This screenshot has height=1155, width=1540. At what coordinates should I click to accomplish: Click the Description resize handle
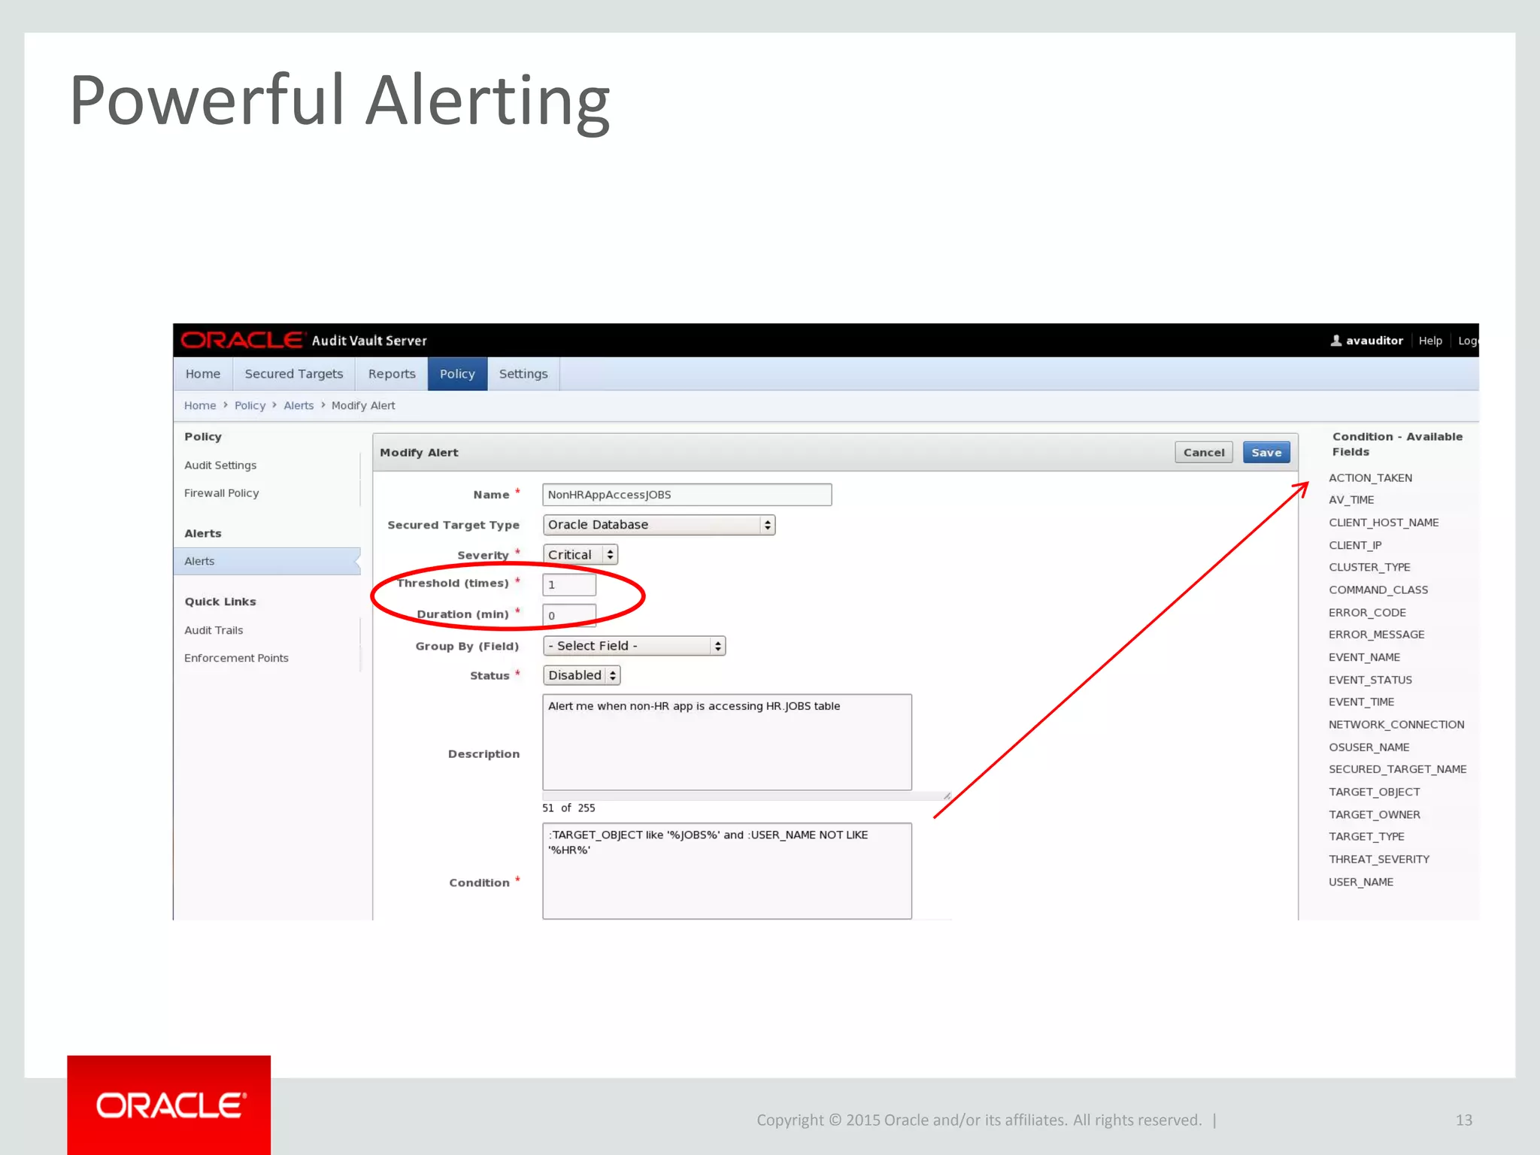point(947,796)
